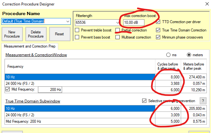This screenshot has height=133, width=211.
Task: Edit the Max correction boost field
Action: [133, 22]
